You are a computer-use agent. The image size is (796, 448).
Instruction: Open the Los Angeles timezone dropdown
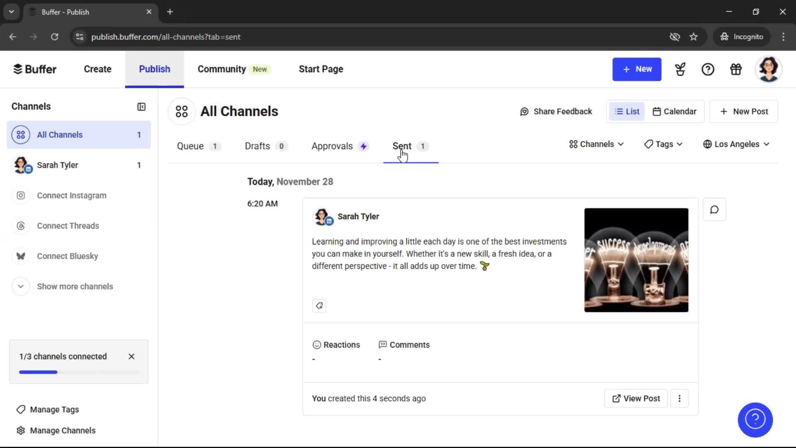click(x=736, y=144)
